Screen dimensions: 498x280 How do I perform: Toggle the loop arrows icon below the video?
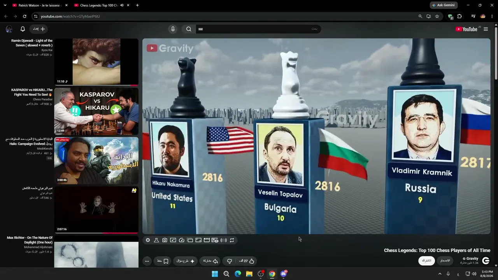(232, 240)
